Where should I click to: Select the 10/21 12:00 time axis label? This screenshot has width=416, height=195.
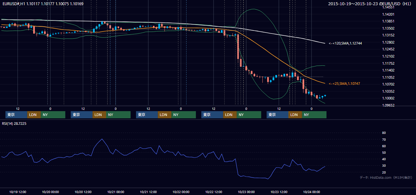pyautogui.click(x=148, y=192)
